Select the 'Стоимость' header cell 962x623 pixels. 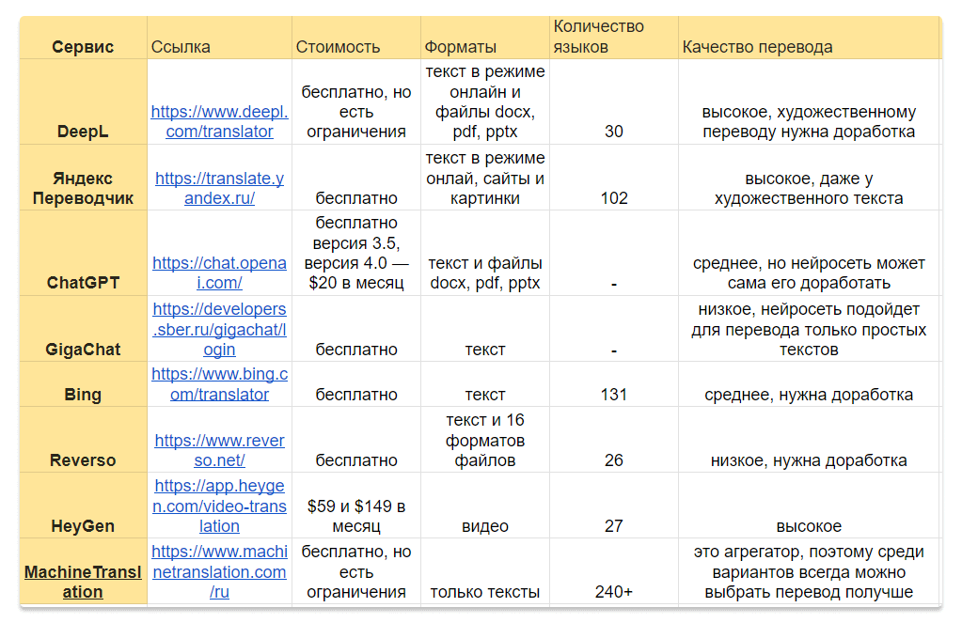point(356,38)
